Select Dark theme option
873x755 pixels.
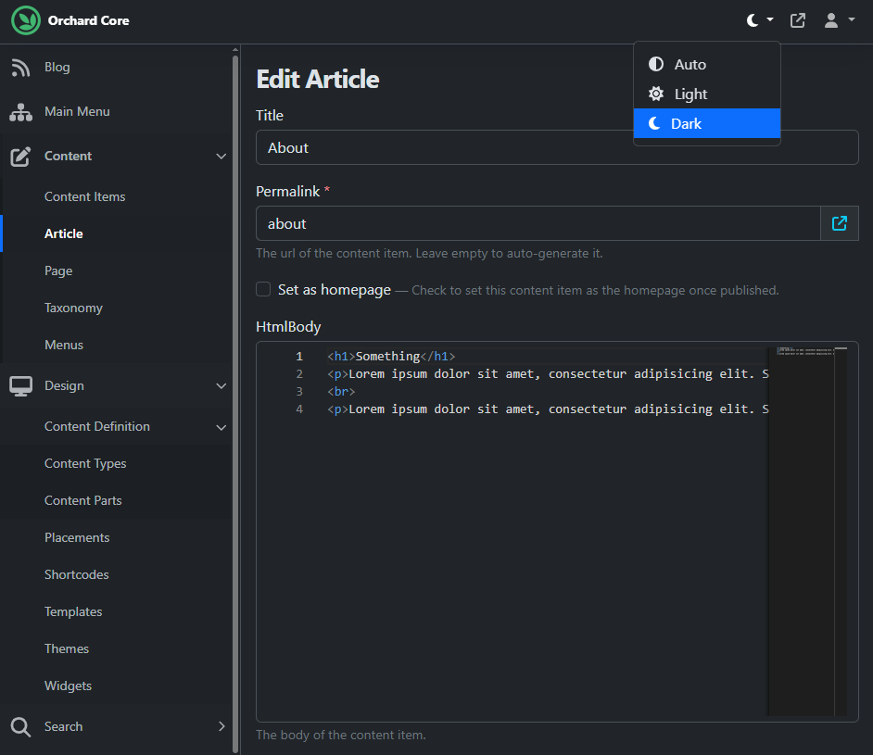707,123
